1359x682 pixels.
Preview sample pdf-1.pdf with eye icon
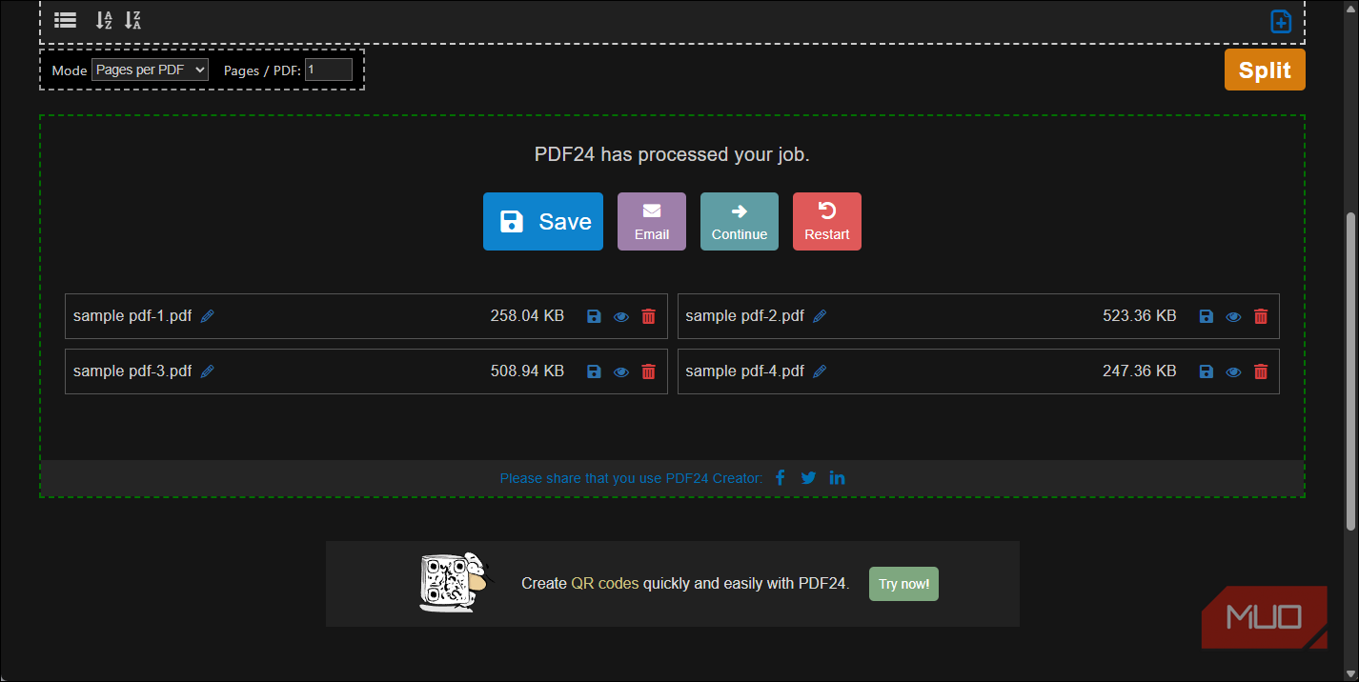(x=621, y=317)
